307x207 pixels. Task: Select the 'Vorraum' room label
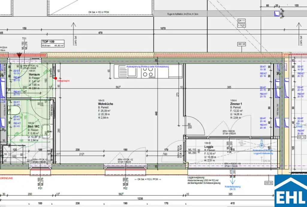[34, 75]
